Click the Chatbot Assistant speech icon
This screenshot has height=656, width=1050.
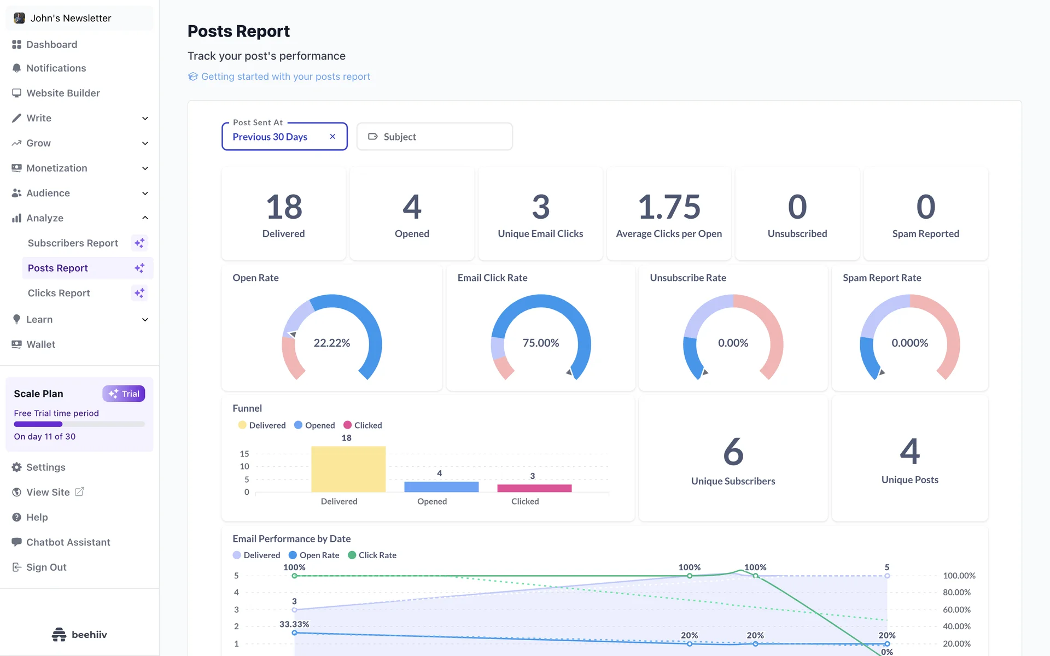16,542
